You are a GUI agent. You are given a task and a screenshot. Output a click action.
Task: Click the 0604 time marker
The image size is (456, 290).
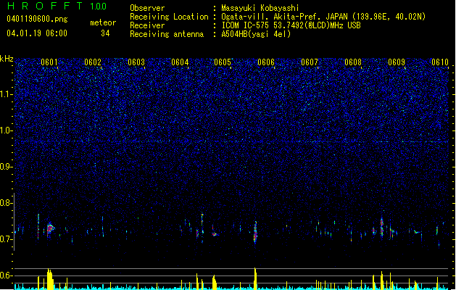click(x=180, y=62)
